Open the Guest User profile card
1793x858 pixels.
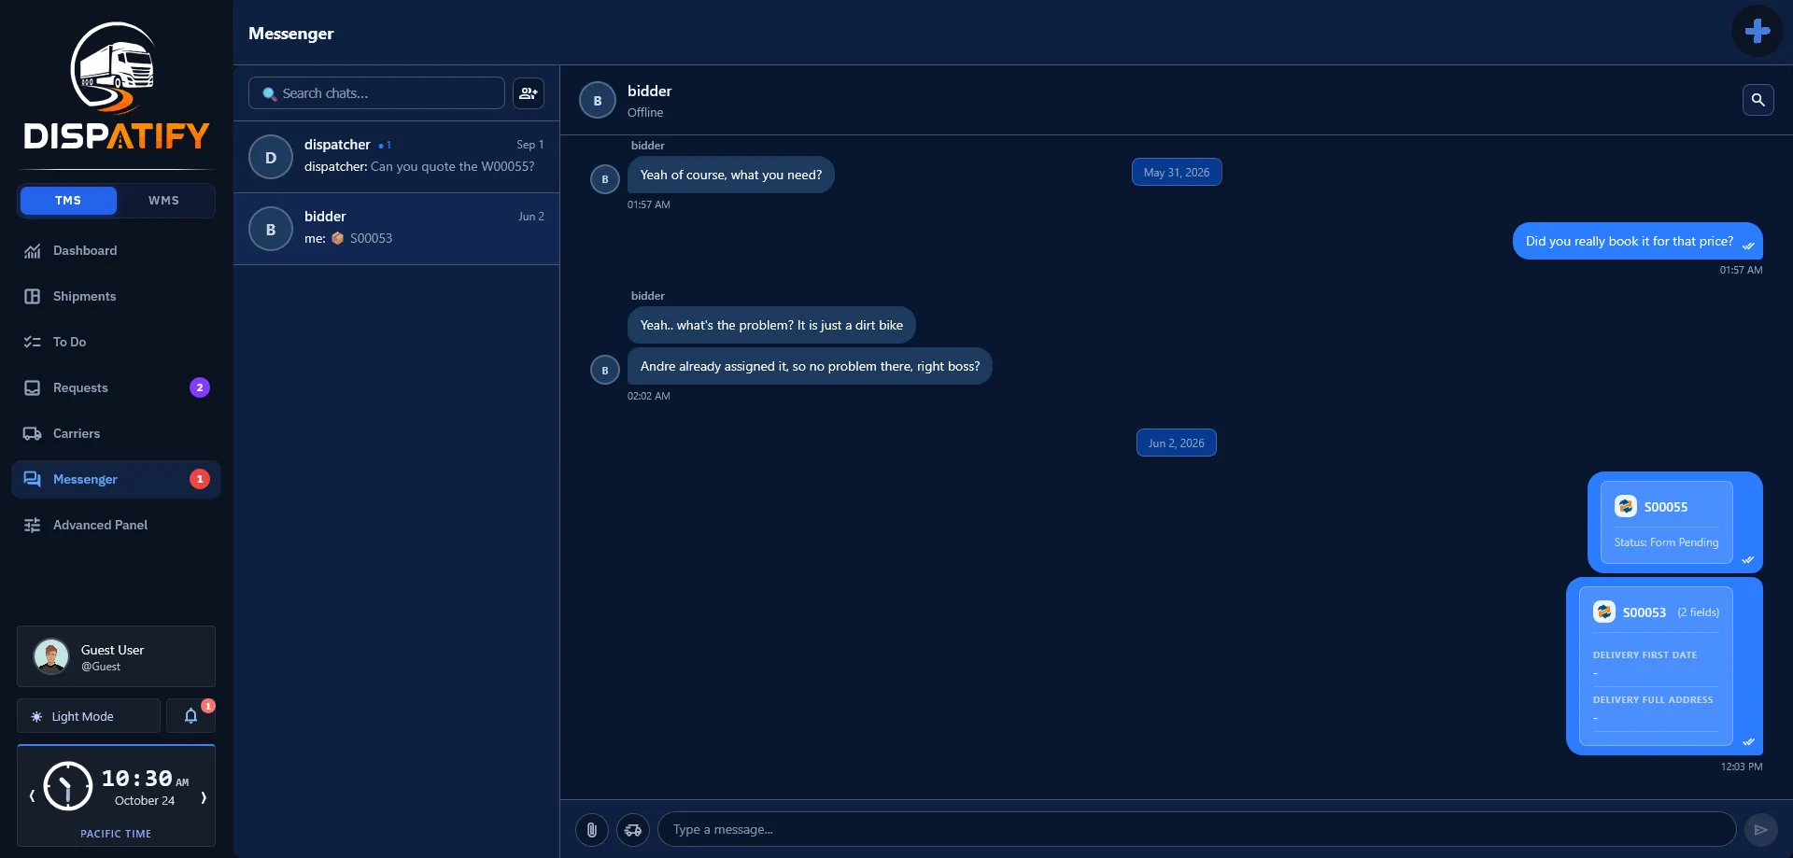click(116, 656)
